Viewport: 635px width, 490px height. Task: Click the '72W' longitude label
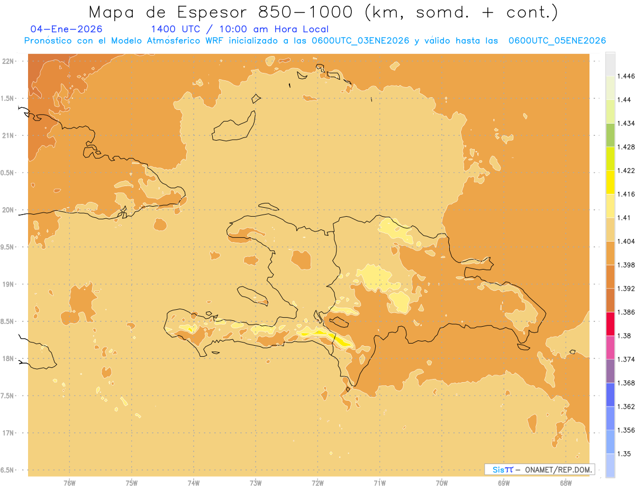click(317, 483)
